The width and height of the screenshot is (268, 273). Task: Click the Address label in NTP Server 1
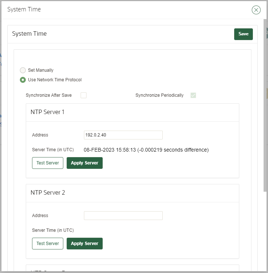pyautogui.click(x=40, y=135)
